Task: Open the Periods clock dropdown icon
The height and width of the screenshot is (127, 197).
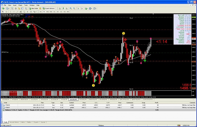Action: pyautogui.click(x=90, y=9)
